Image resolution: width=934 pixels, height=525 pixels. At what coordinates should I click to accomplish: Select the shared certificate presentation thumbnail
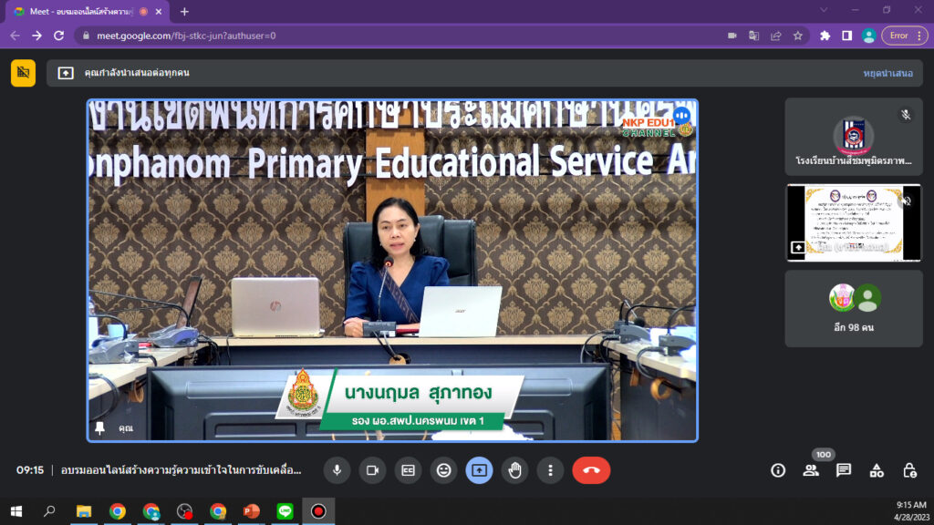[854, 222]
